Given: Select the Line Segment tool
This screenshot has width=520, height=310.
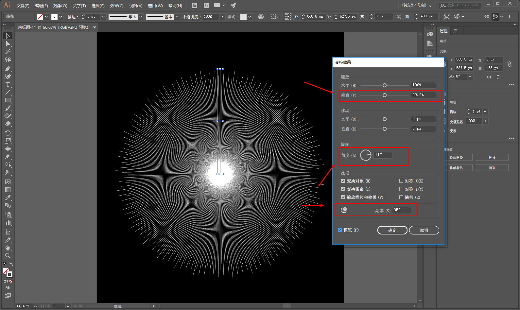Looking at the screenshot, I should point(8,93).
